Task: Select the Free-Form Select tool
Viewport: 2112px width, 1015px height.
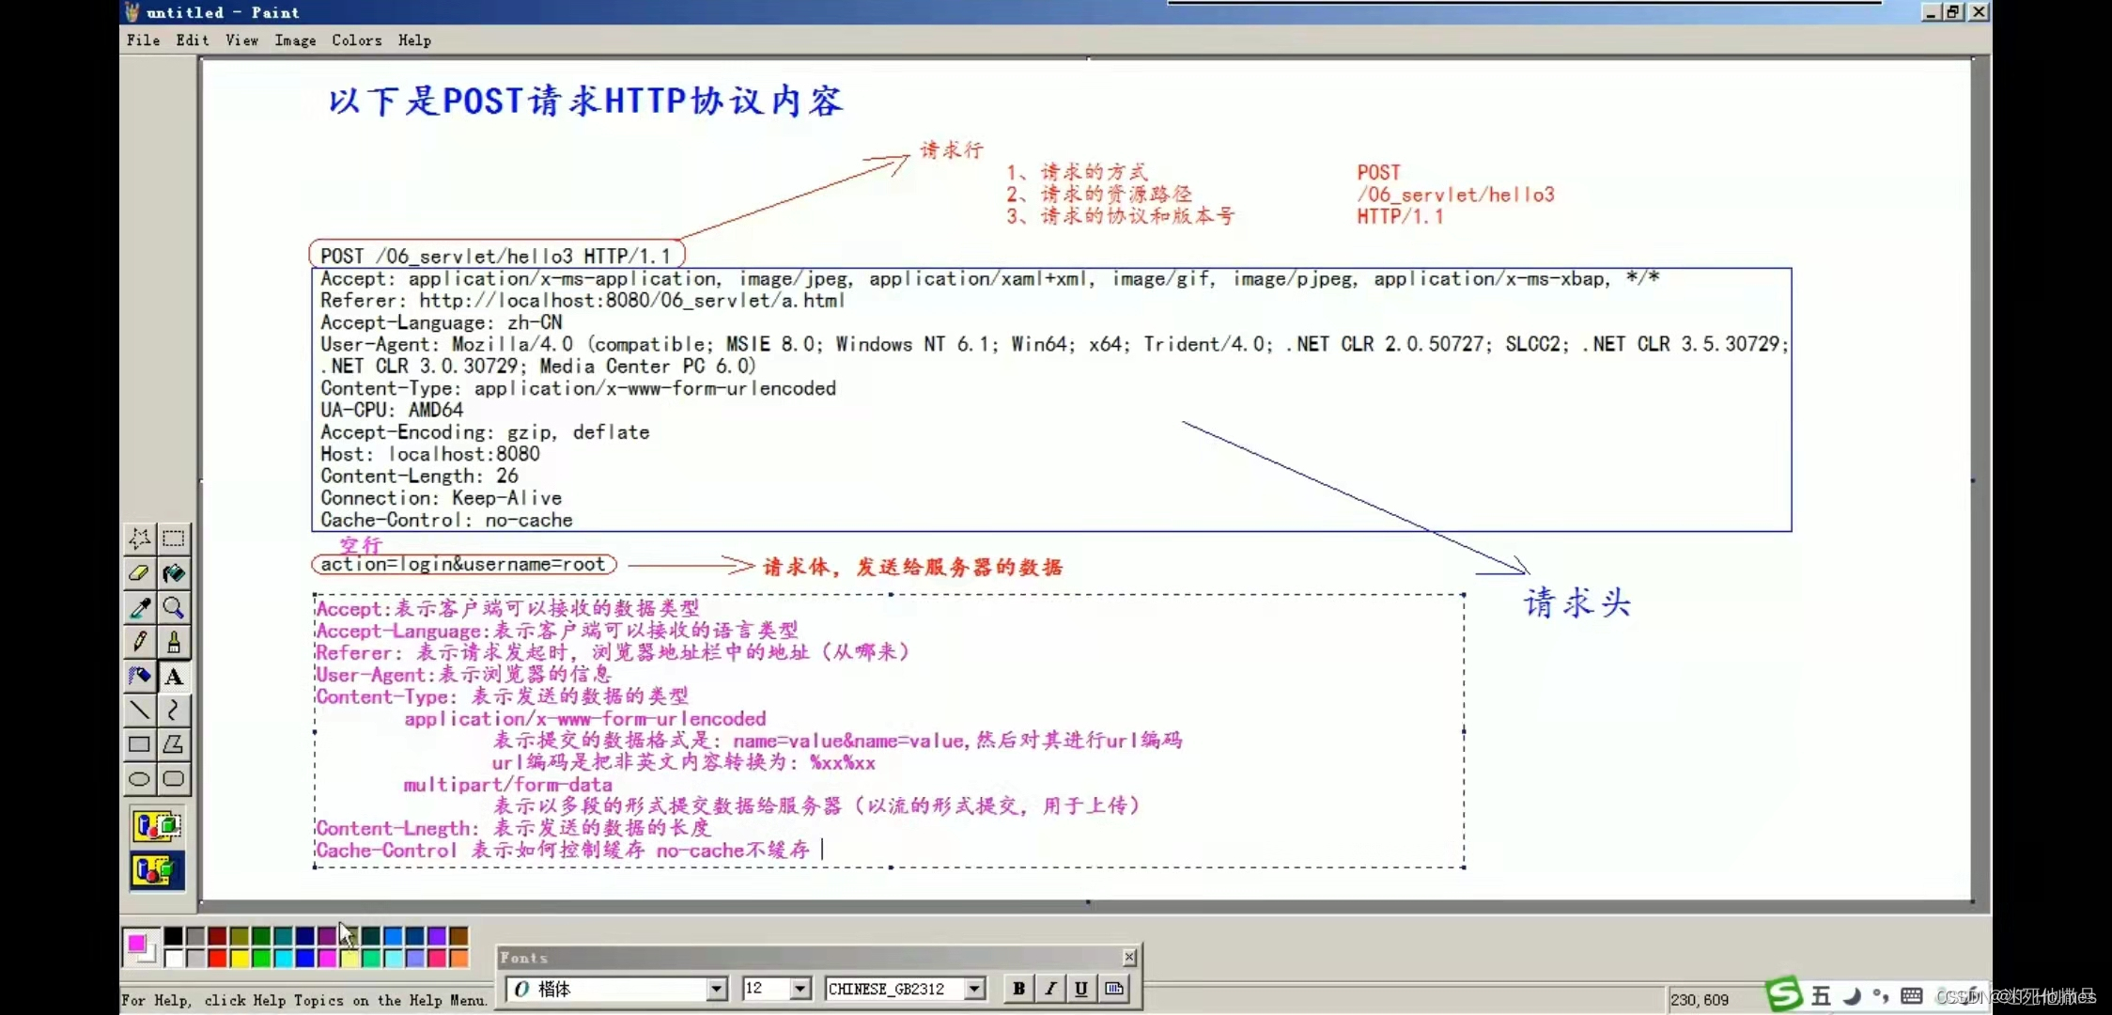Action: point(140,539)
